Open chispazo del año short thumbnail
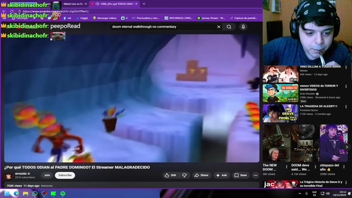 pyautogui.click(x=334, y=143)
